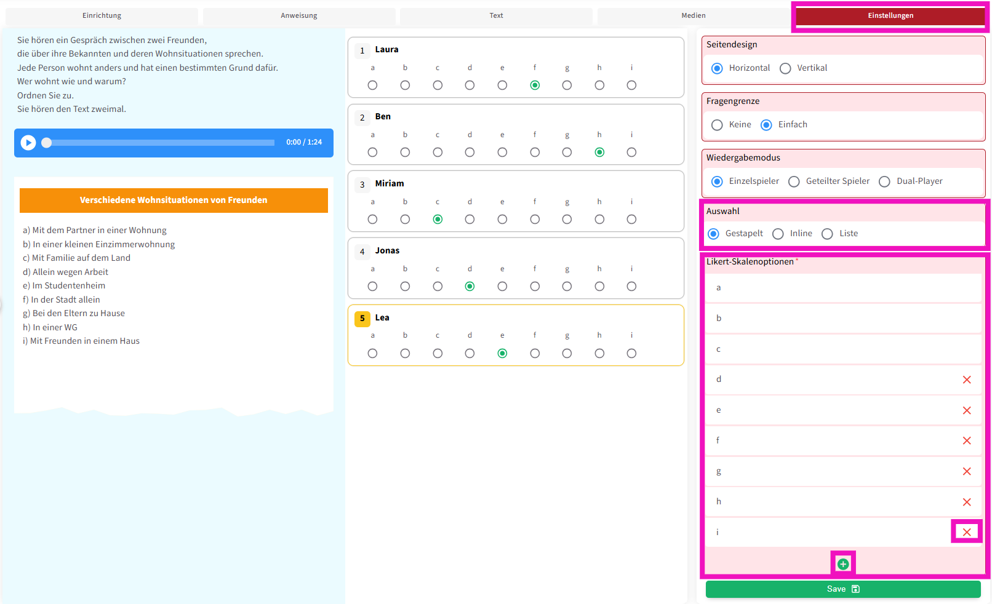Switch to the Anweisung tab
Image resolution: width=992 pixels, height=604 pixels.
299,16
